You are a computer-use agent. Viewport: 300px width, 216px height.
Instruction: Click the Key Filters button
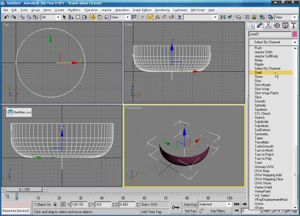[219, 211]
